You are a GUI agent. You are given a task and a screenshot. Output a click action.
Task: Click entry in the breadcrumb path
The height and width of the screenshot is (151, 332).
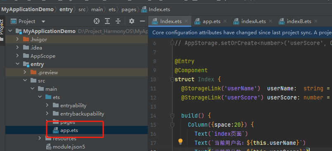66,9
